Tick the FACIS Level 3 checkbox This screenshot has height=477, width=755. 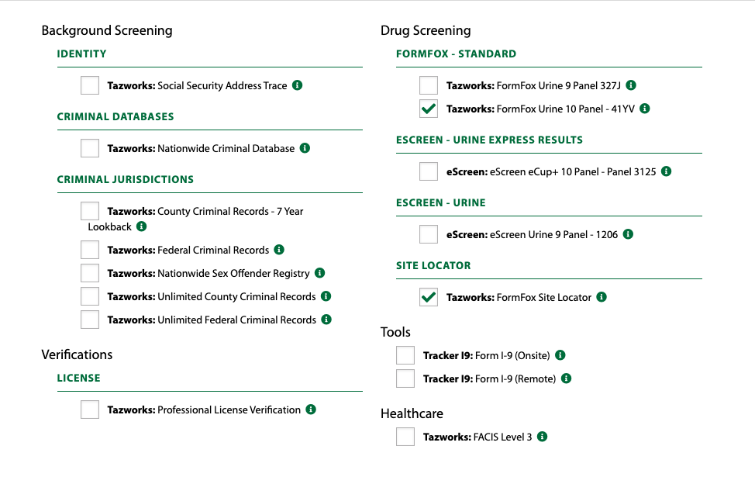pos(405,437)
